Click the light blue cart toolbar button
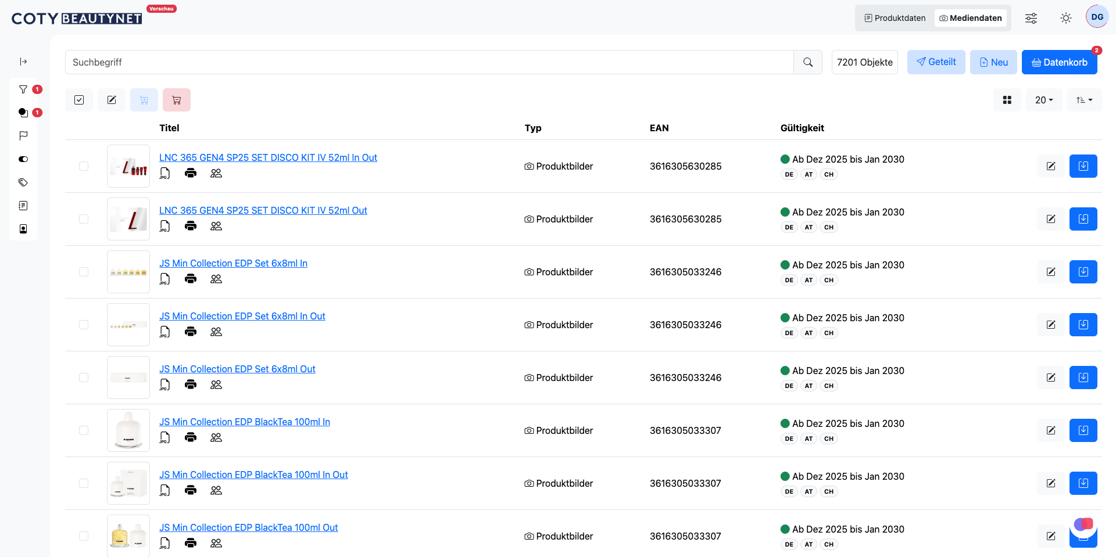 [144, 100]
